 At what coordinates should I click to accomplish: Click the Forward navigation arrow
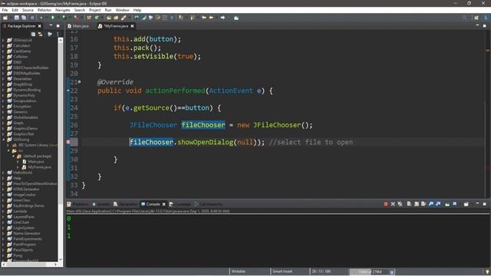[x=222, y=18]
